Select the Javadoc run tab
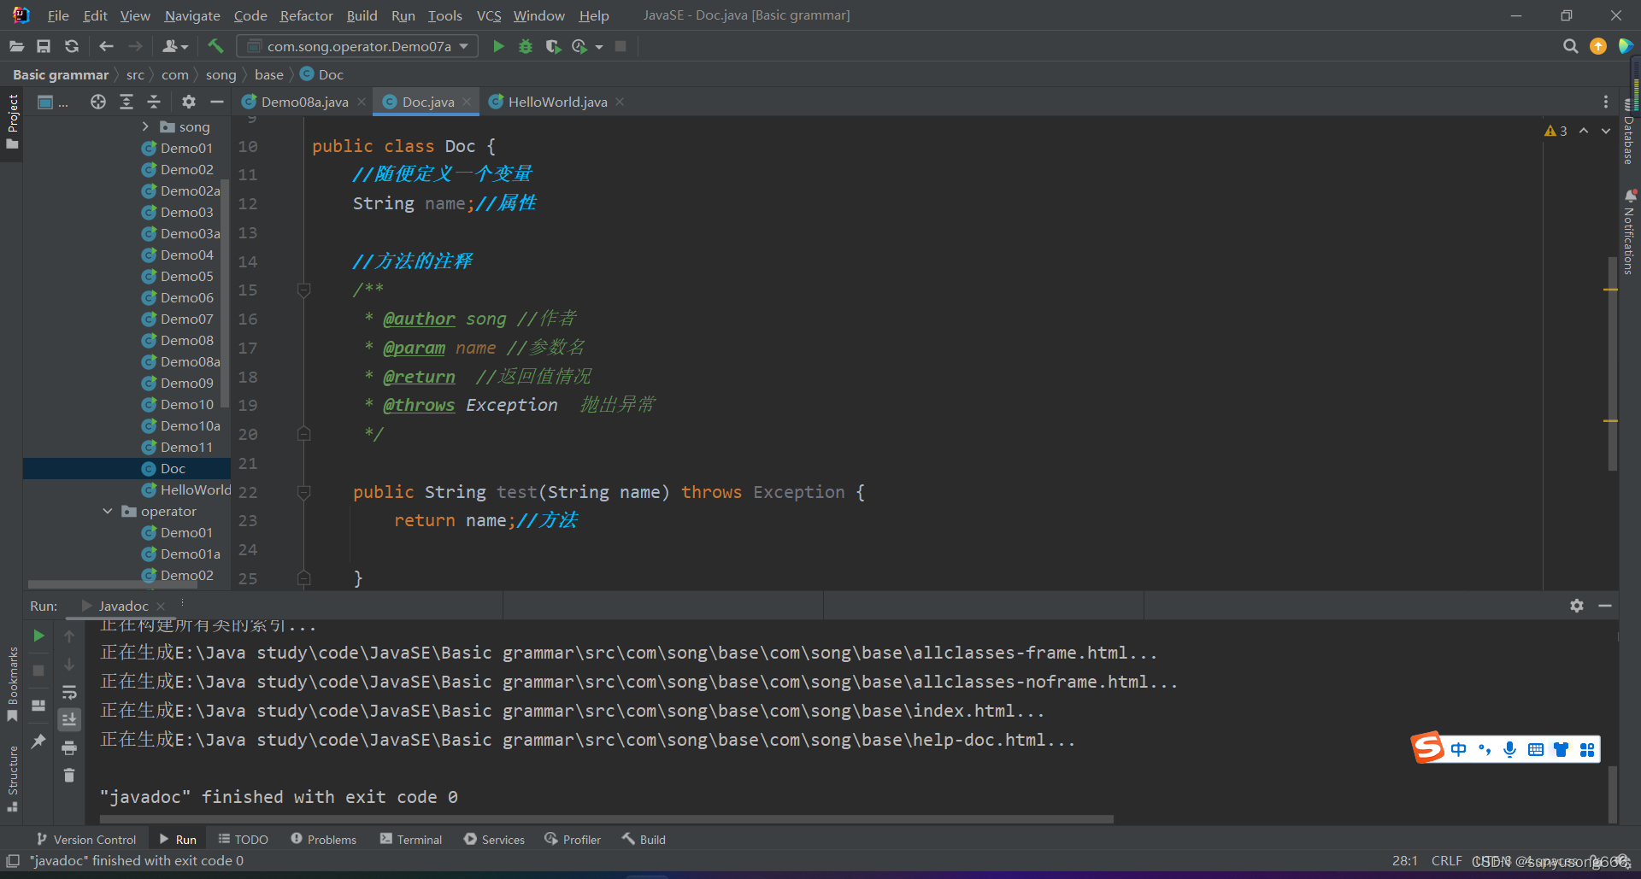 123,606
